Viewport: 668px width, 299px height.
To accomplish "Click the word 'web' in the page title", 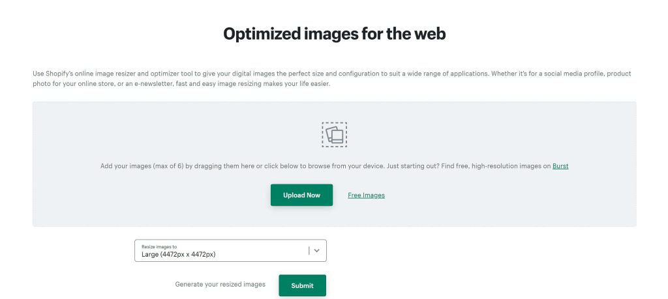I will coord(428,34).
